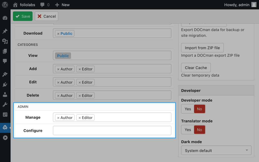Open Comments sidebar icon
The image size is (259, 162).
[x=5, y=61]
